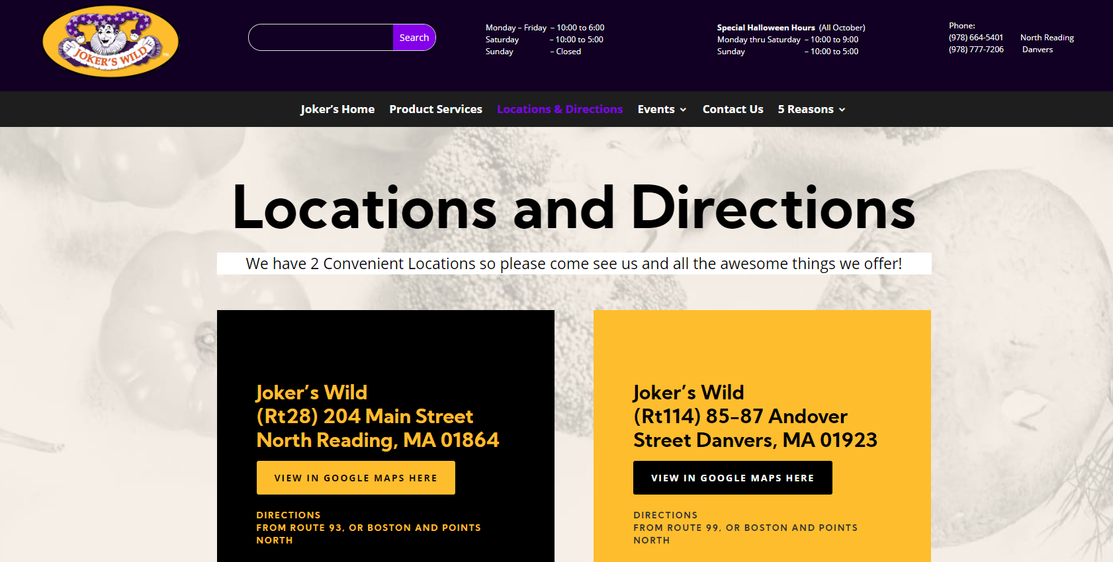The image size is (1113, 562).
Task: Click the North Reading label in the header
Action: (1047, 38)
